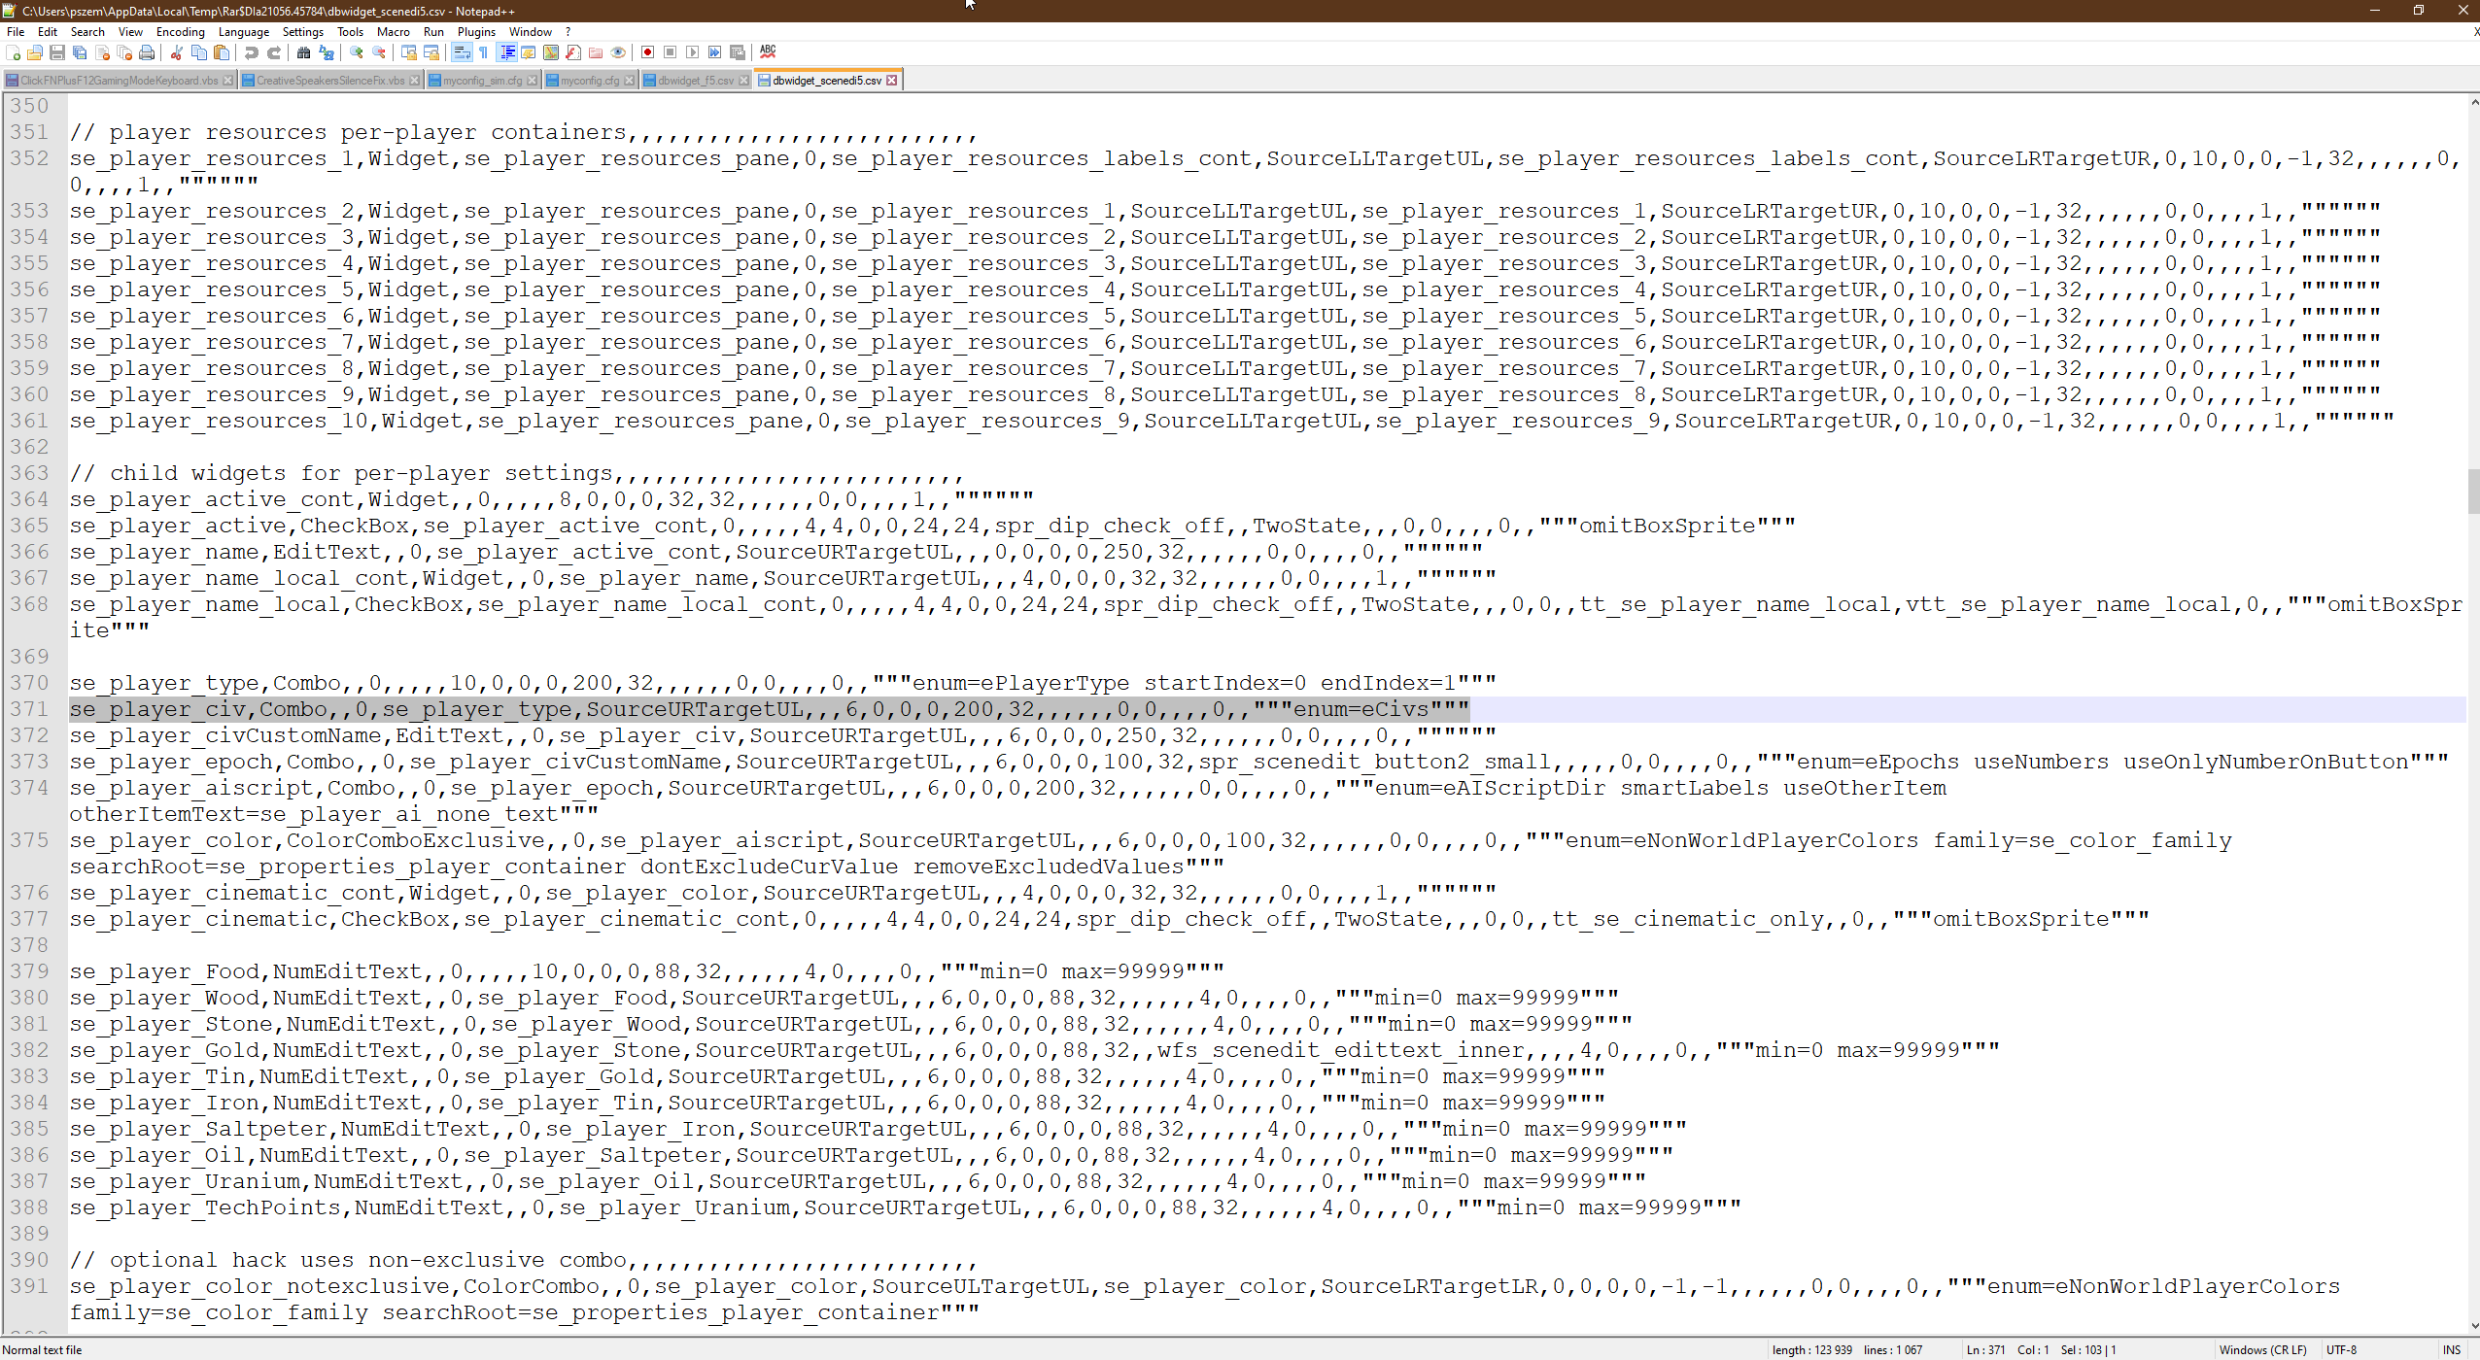Switch to myconfig_sim.cfg tab
The width and height of the screenshot is (2480, 1360).
tap(482, 81)
